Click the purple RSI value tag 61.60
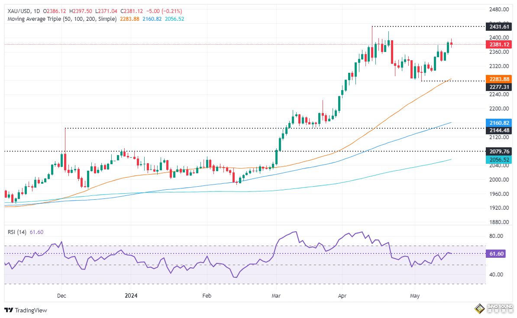The width and height of the screenshot is (517, 318). (496, 253)
